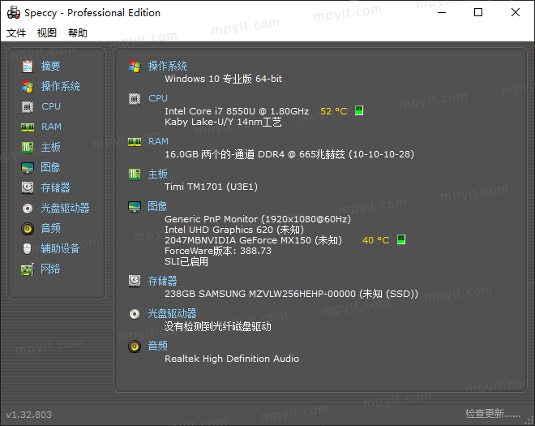Viewport: 535px width, 426px height.
Task: Click the 存储器 hard drive icon in sidebar
Action: click(x=28, y=188)
